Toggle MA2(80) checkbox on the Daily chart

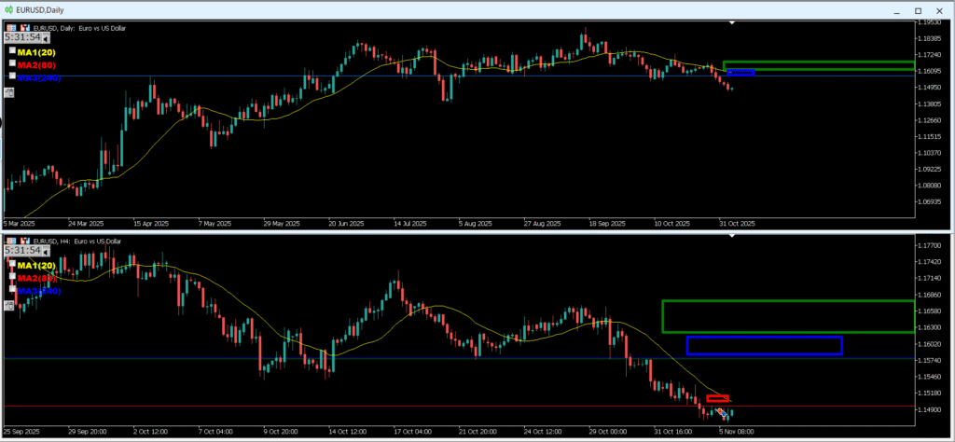[12, 64]
